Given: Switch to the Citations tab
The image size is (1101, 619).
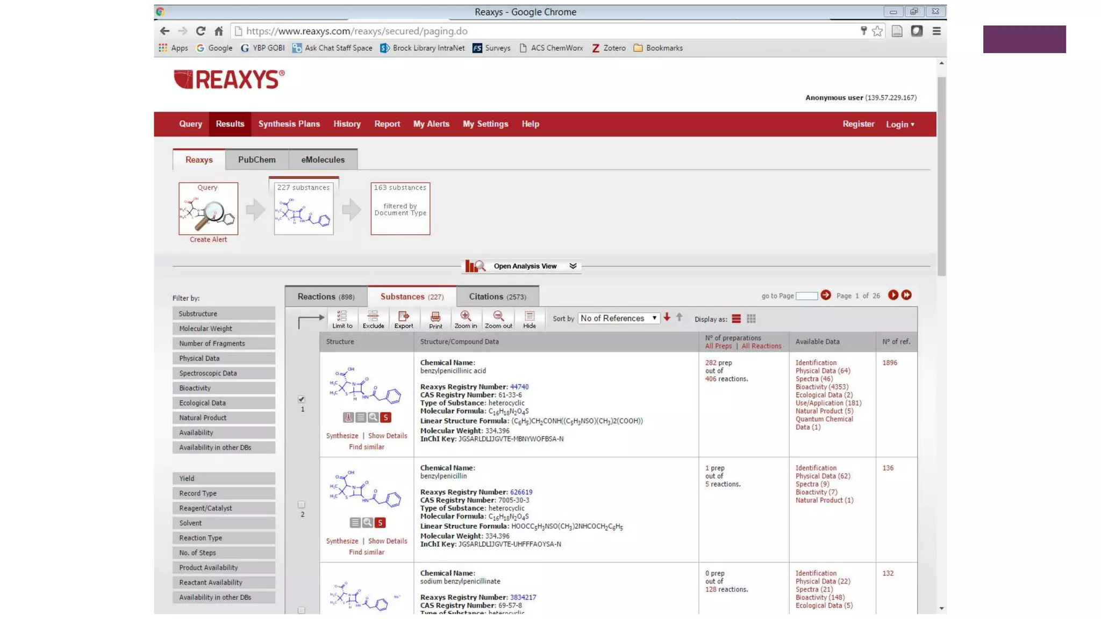Looking at the screenshot, I should click(497, 297).
